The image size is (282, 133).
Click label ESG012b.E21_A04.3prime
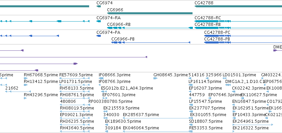pyautogui.click(x=127, y=88)
